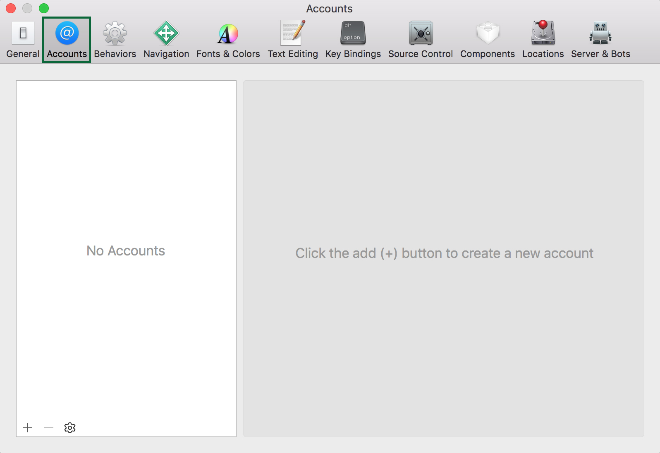The height and width of the screenshot is (453, 660).
Task: Select the Accounts preferences tab
Action: pyautogui.click(x=67, y=40)
